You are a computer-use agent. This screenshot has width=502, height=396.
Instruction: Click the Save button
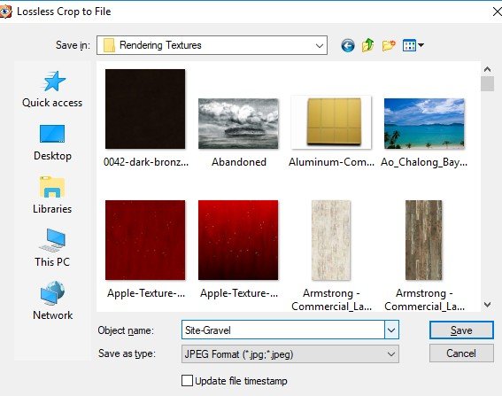pyautogui.click(x=461, y=330)
